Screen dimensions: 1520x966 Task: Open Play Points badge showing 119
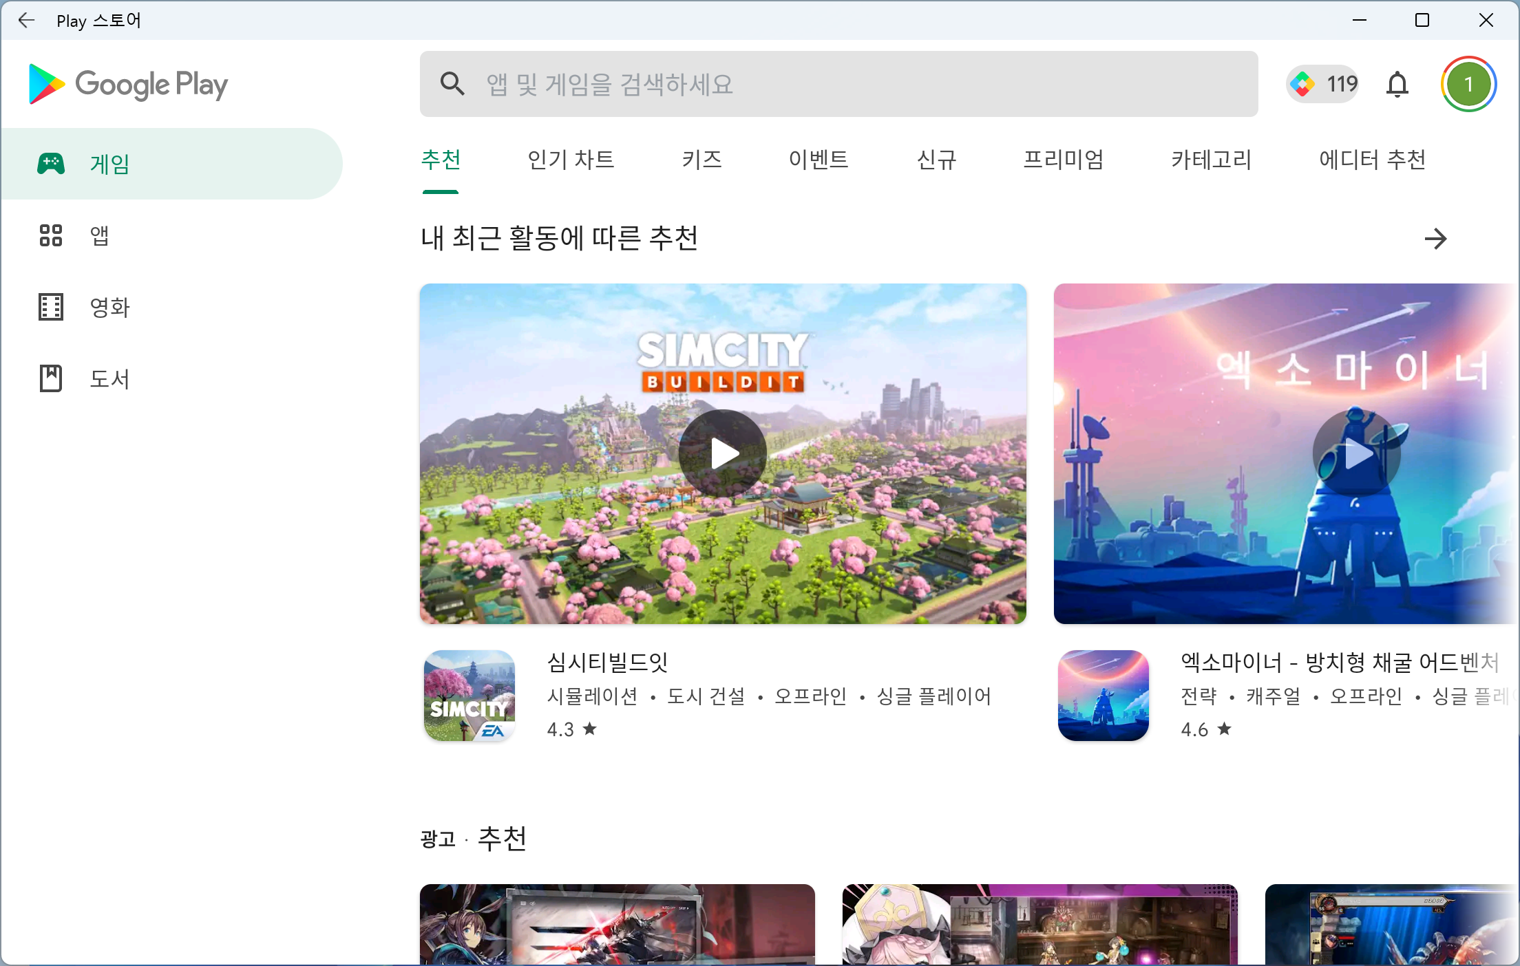(x=1323, y=84)
